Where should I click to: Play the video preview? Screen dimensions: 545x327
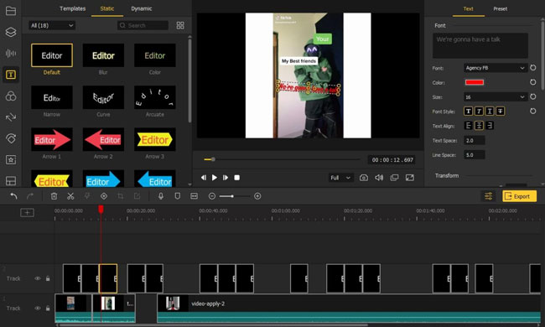[x=215, y=178]
